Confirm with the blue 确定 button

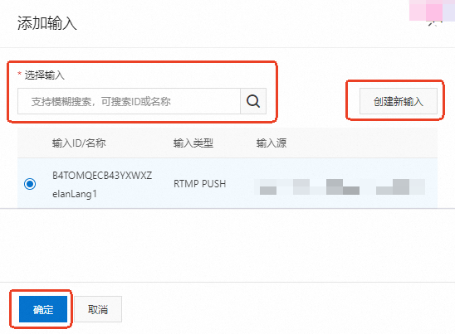pyautogui.click(x=43, y=309)
